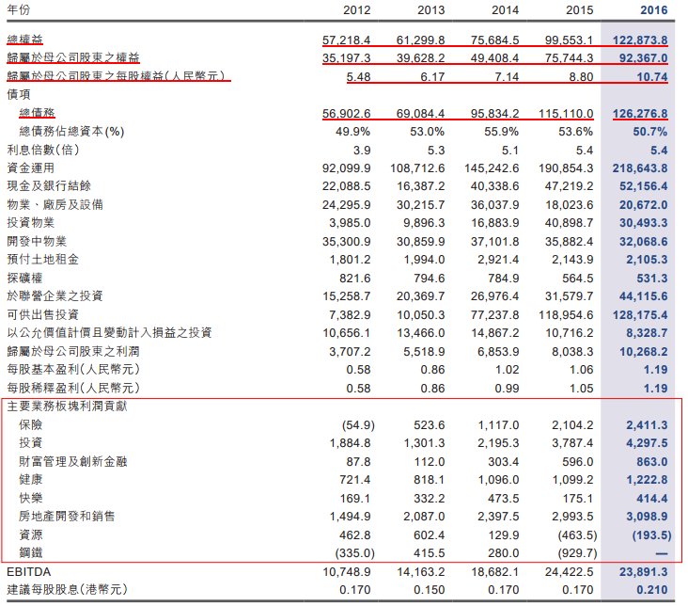Click the 保險 segment row label
688x606 pixels.
click(30, 425)
